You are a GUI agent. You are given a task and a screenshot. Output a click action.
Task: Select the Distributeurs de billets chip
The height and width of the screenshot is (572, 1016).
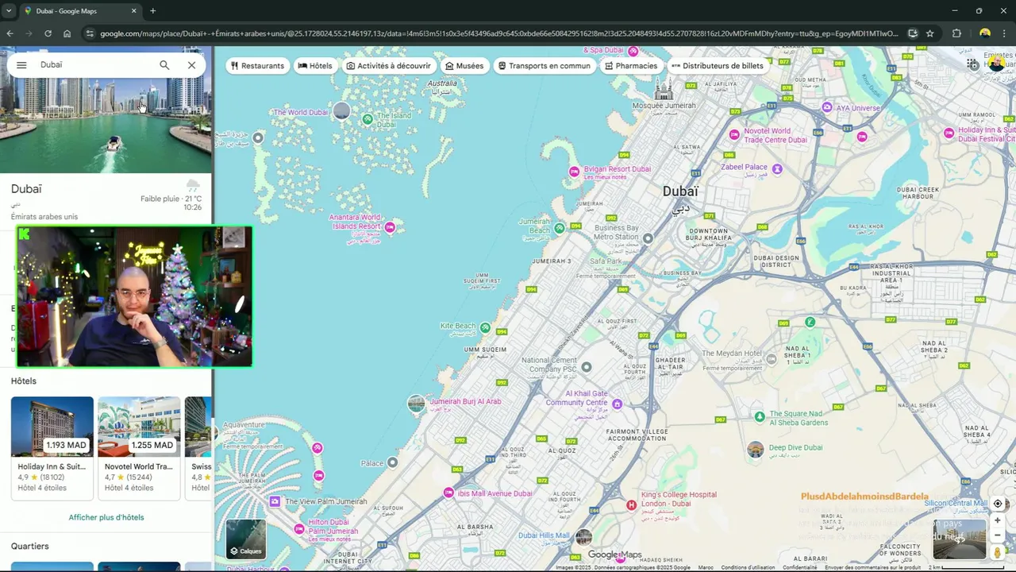(718, 66)
